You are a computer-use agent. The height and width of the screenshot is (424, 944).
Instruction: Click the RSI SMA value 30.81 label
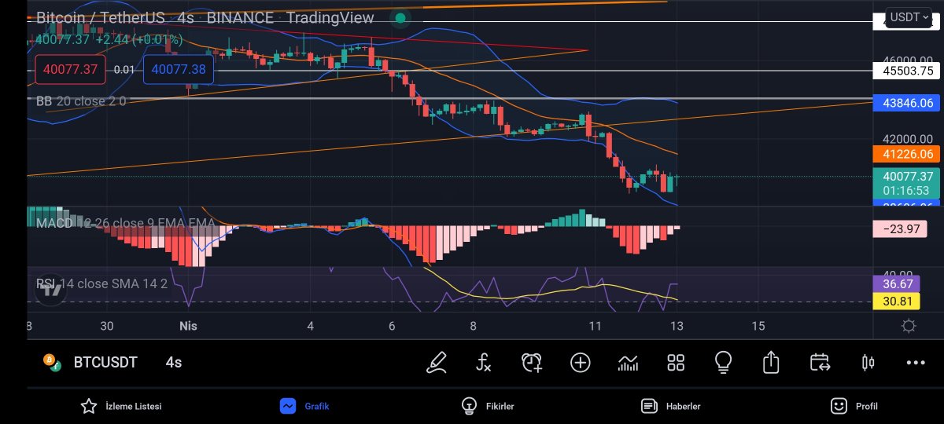(897, 301)
